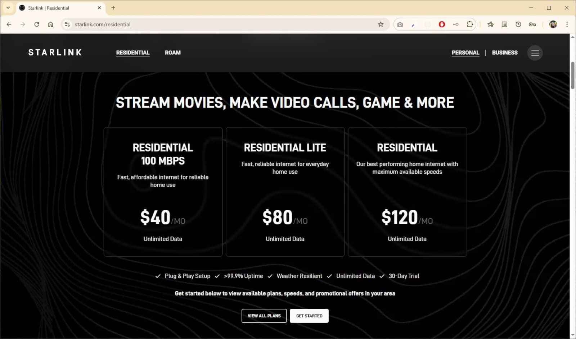Open the browser extensions puzzle icon

pyautogui.click(x=470, y=24)
